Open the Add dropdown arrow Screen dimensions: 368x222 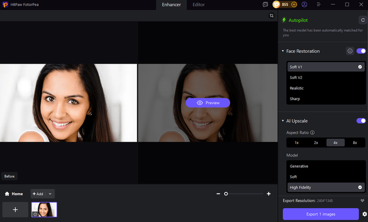tap(50, 194)
